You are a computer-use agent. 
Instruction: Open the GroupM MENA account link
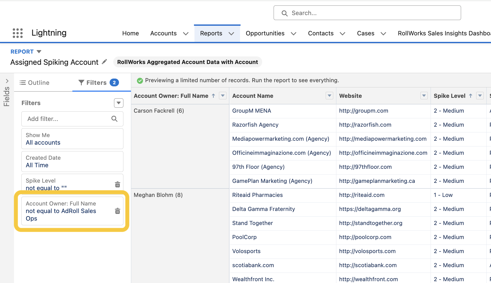[251, 111]
